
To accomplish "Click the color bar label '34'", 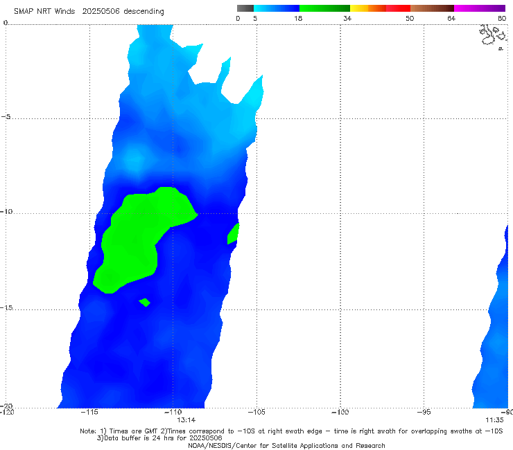I will (347, 18).
